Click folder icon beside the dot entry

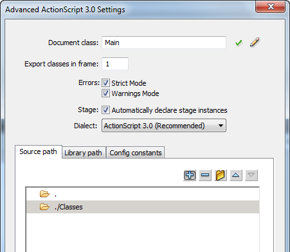44,194
